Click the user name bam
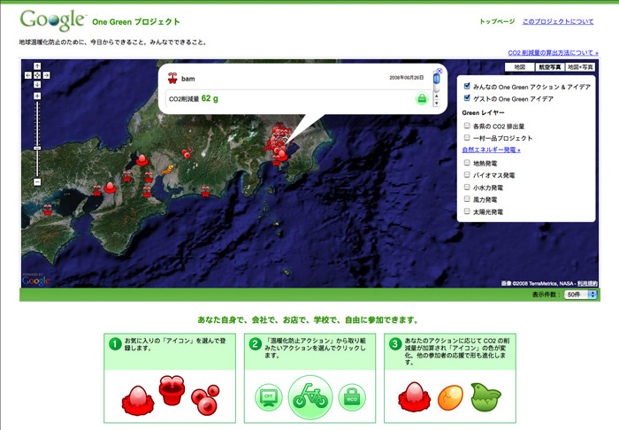Screen dimensions: 619x430 pos(187,79)
